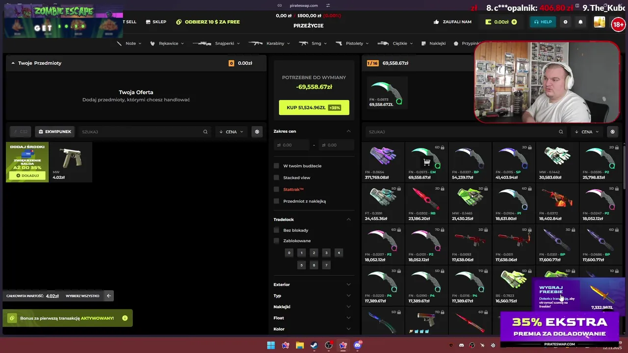Open the SKLEP shop link

(156, 22)
